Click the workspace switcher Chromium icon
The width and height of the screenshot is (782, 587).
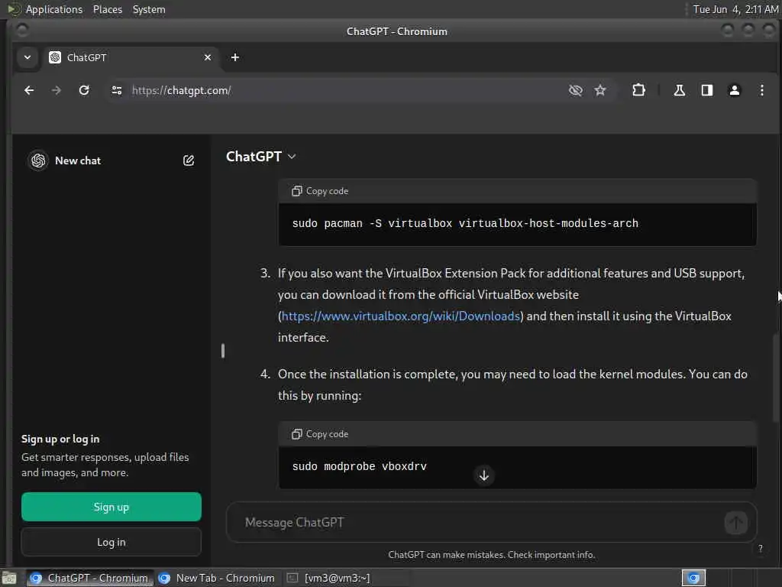(x=693, y=578)
